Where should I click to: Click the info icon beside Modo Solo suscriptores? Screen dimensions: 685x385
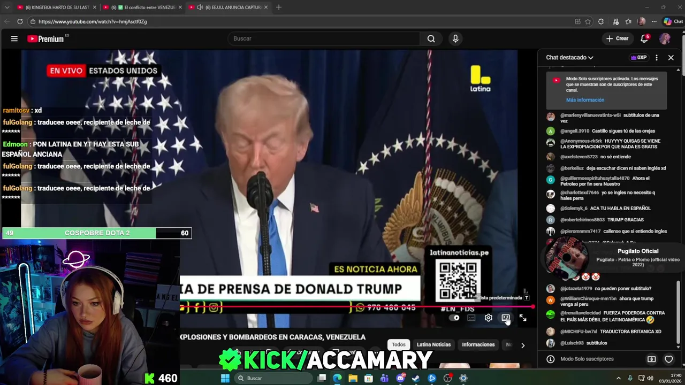[x=550, y=359]
